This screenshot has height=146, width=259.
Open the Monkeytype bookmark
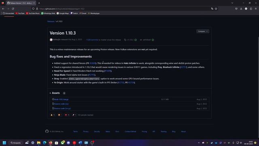pyautogui.click(x=93, y=13)
